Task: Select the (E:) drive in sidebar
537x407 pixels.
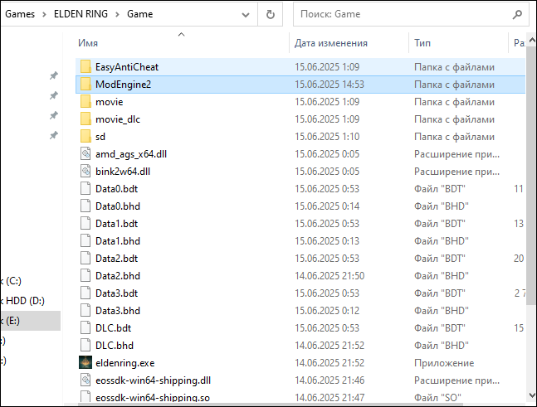Action: (30, 321)
